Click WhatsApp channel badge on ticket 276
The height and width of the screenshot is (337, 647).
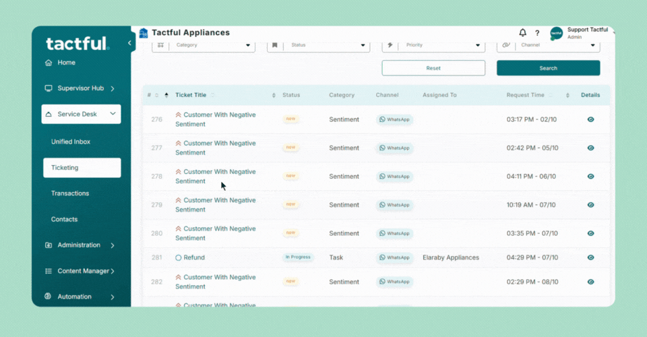click(394, 119)
